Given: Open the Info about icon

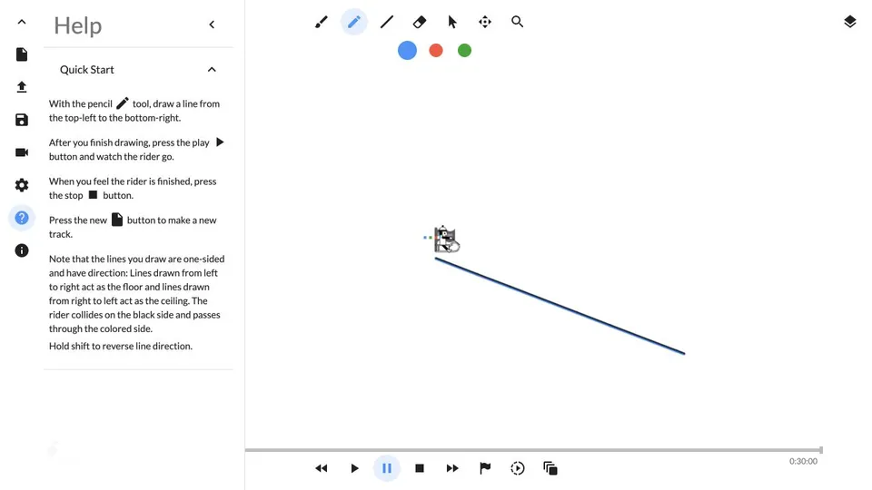Looking at the screenshot, I should point(22,250).
